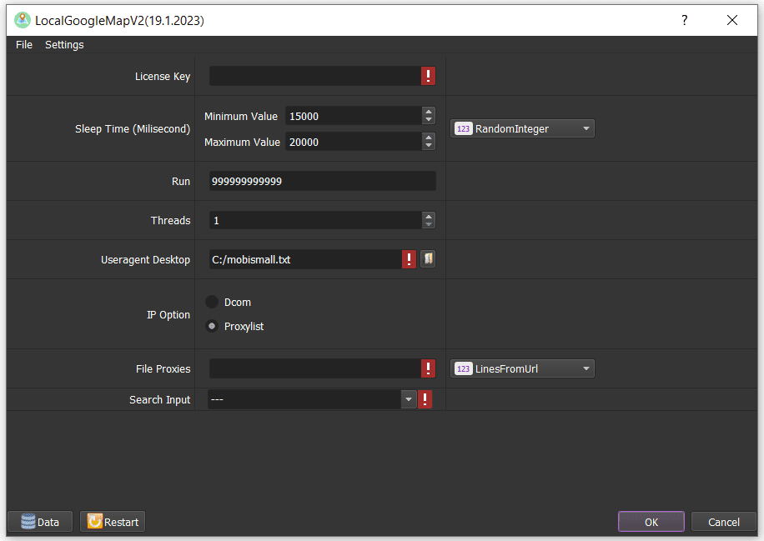Increase the Minimum Value spinner
The image size is (764, 541).
[428, 112]
